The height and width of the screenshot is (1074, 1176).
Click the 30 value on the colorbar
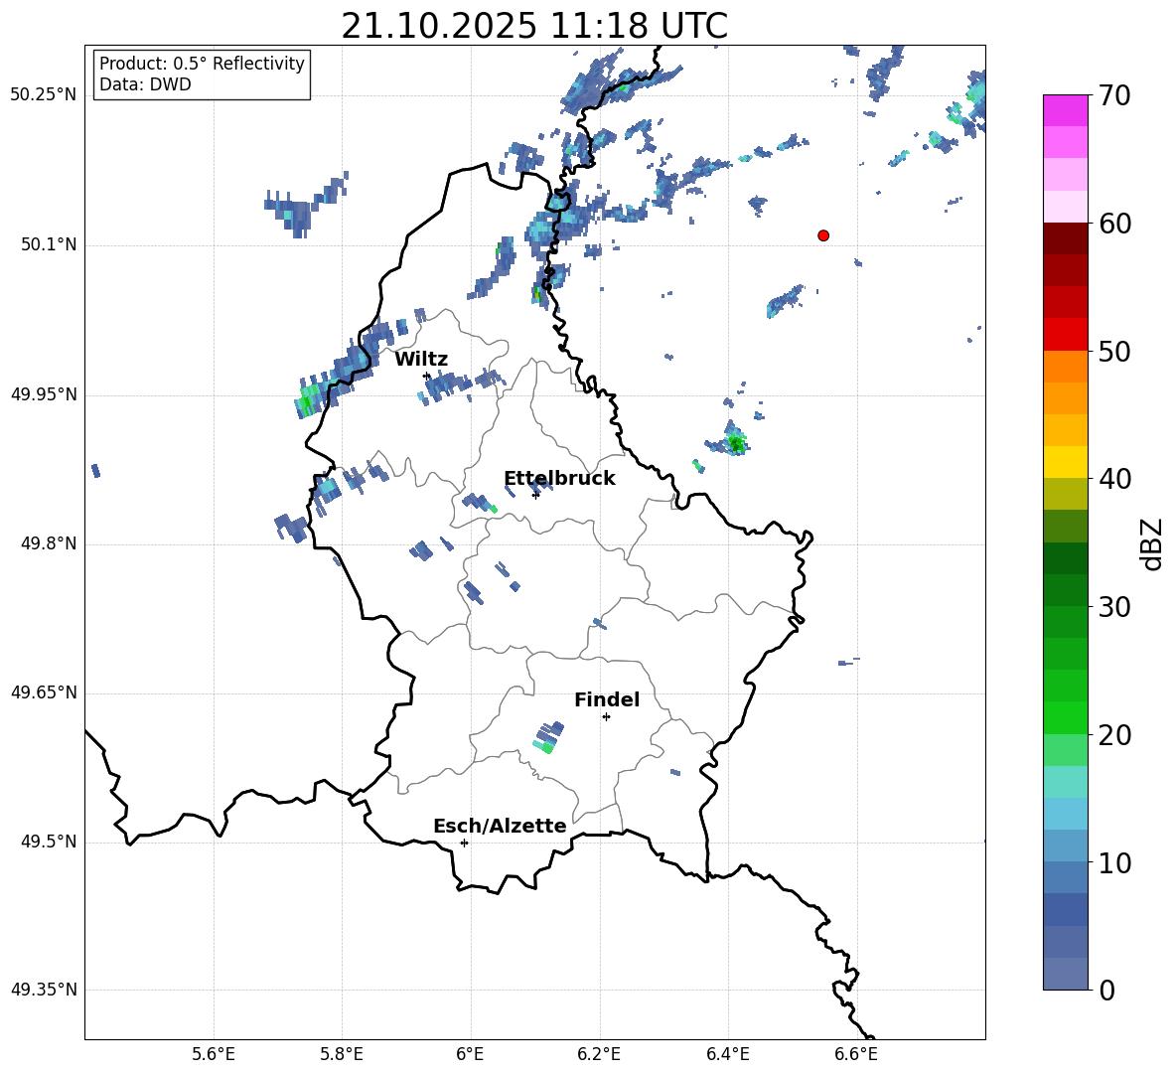pos(1114,607)
